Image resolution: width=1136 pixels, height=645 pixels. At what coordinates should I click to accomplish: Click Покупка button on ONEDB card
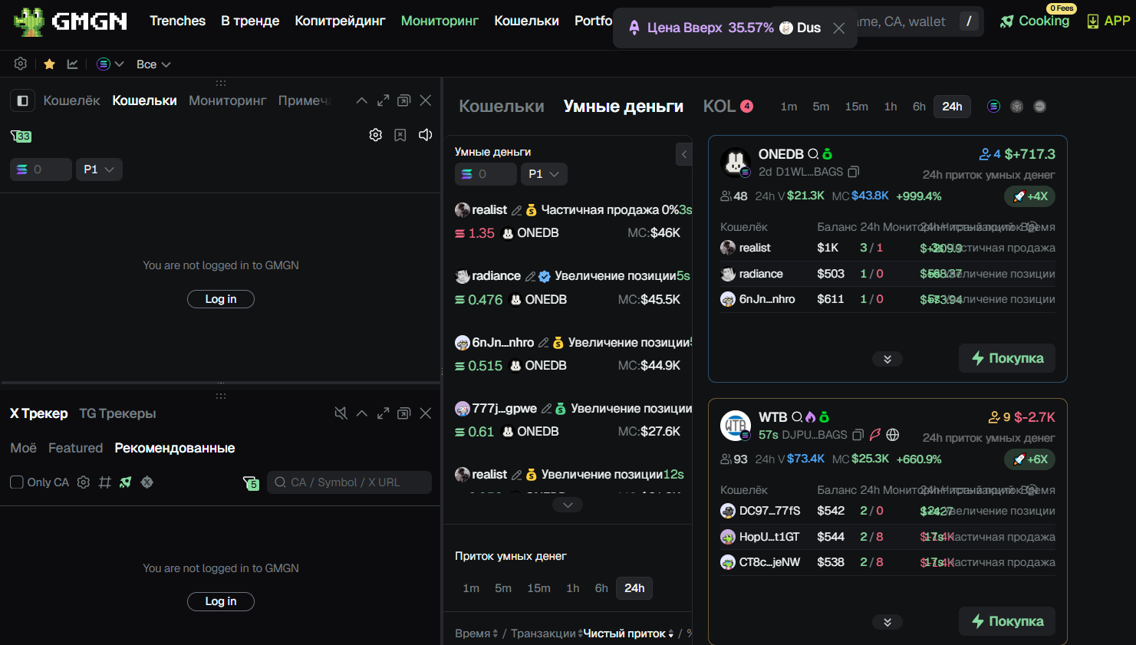click(x=1007, y=358)
